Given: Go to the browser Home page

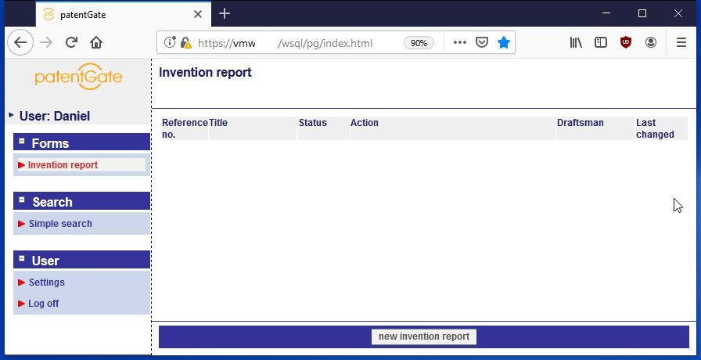Looking at the screenshot, I should coord(96,42).
